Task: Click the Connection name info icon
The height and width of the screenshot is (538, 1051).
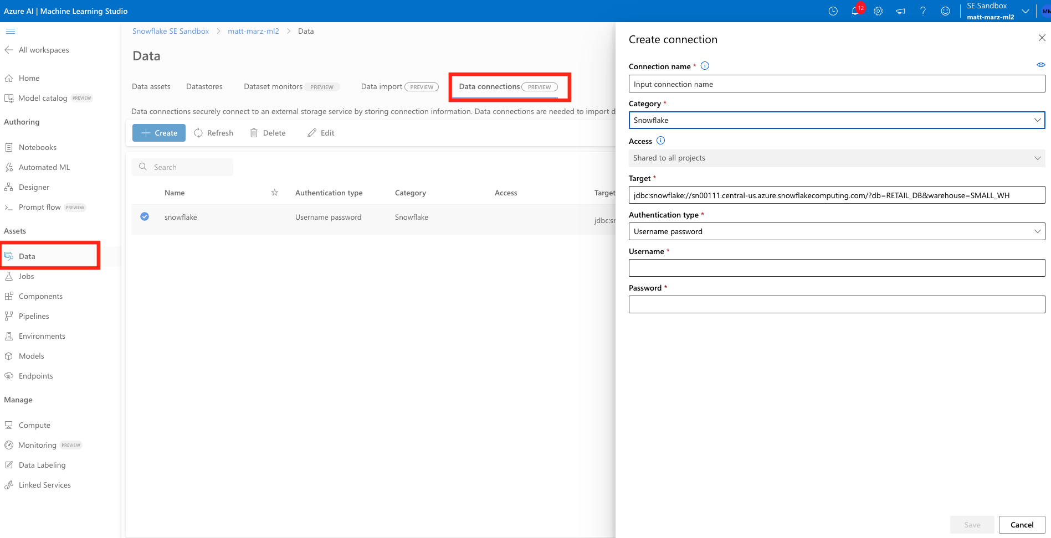Action: coord(705,66)
